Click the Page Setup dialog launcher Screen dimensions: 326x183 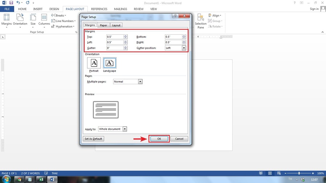[76, 32]
